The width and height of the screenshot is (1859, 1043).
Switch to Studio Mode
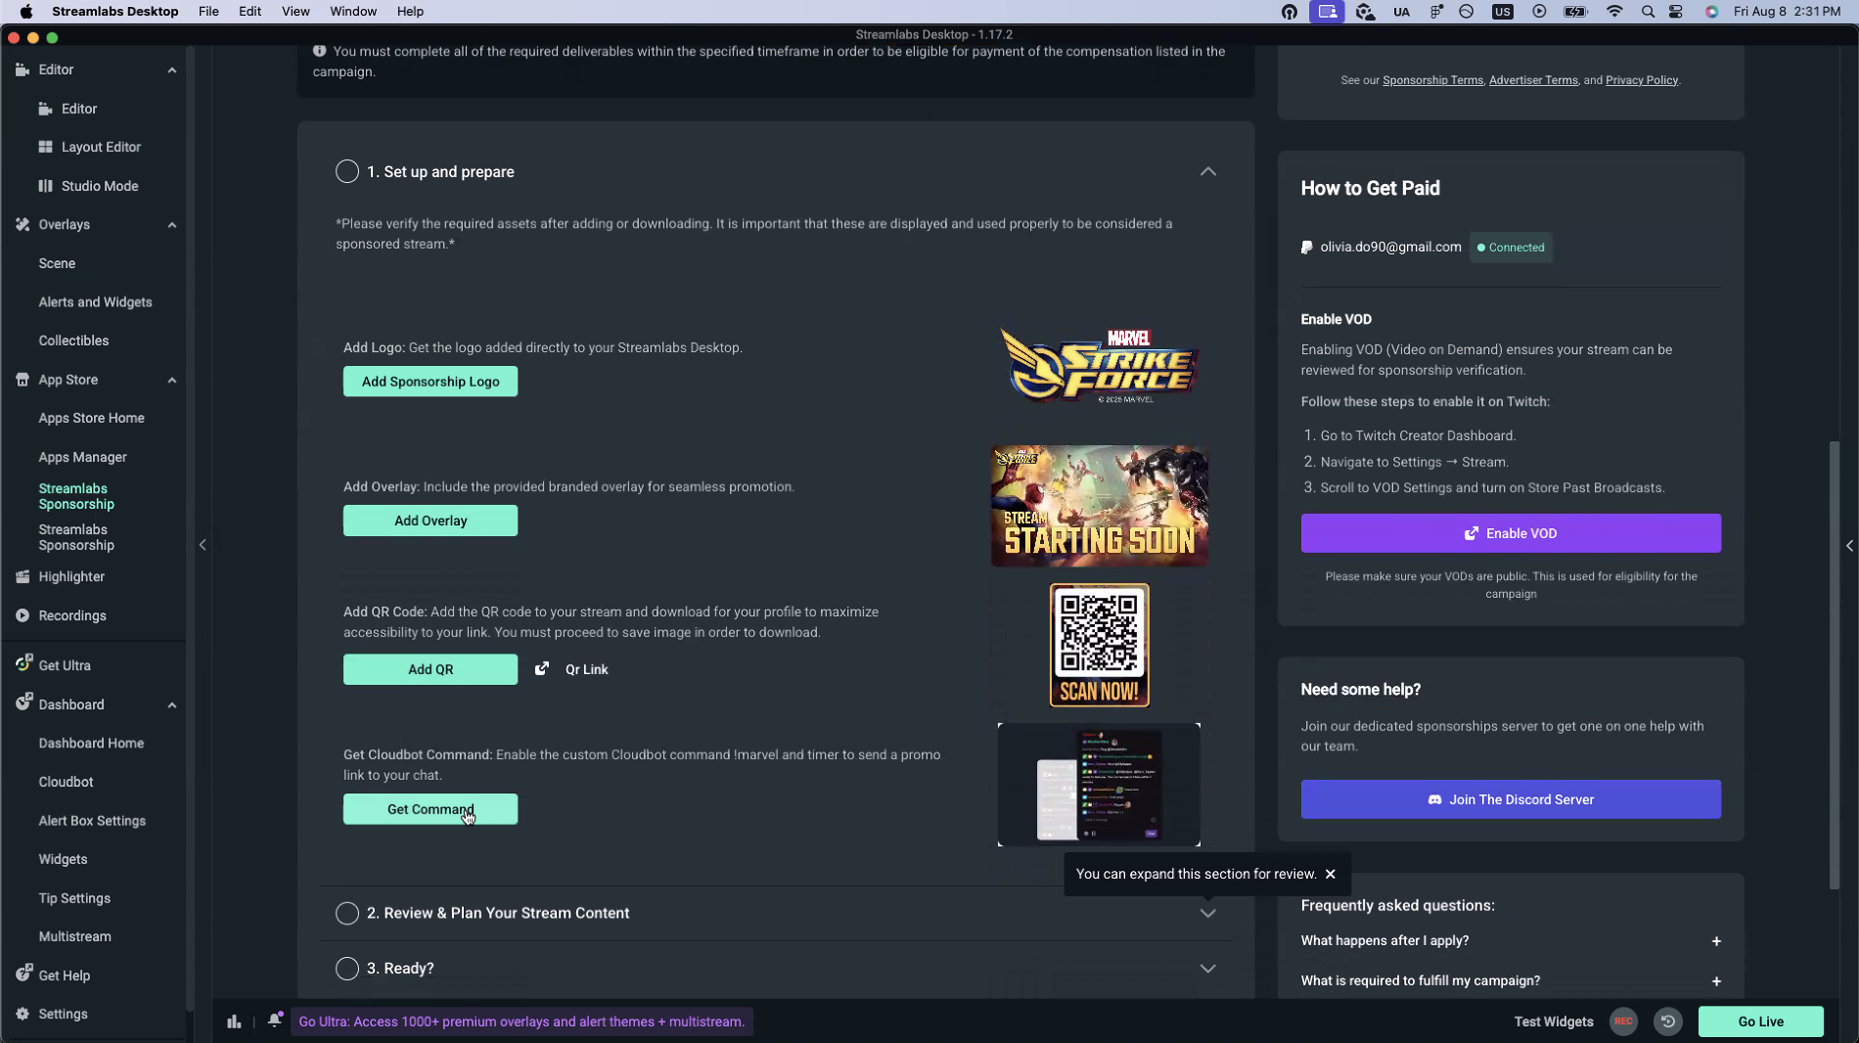point(99,186)
